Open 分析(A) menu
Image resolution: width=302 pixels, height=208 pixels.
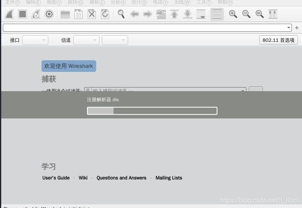pos(118,2)
